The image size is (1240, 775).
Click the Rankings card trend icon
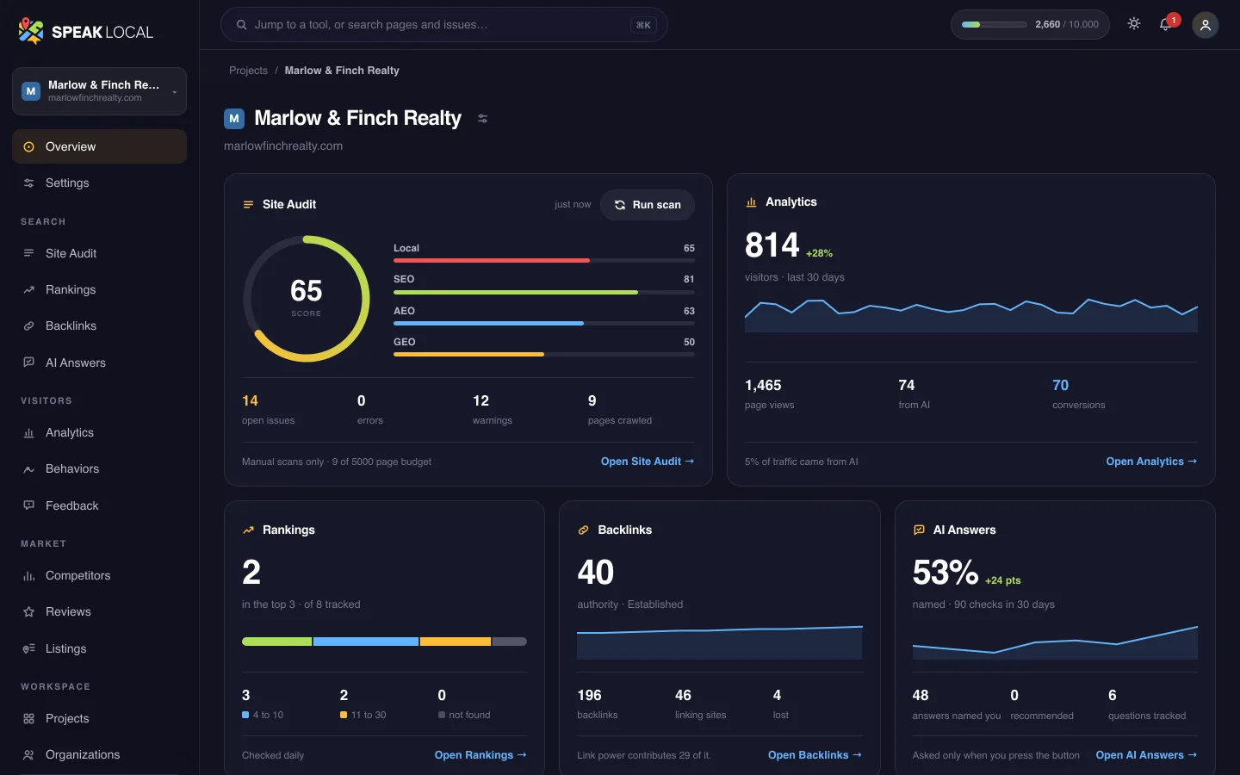click(x=248, y=530)
